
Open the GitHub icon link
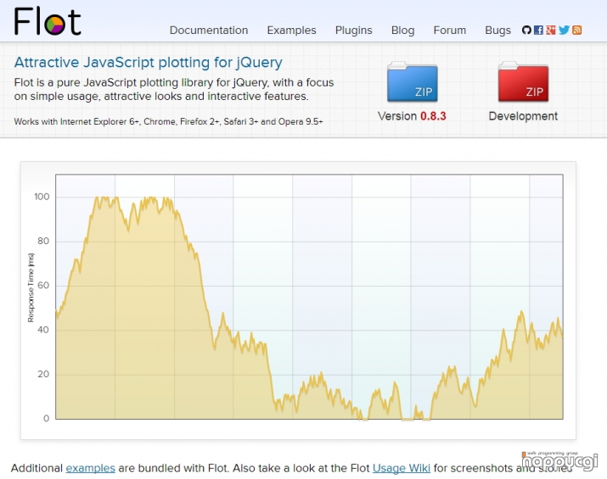click(x=526, y=30)
